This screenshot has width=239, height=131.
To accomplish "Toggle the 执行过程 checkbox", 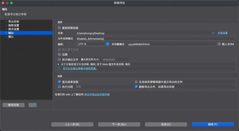I will [x=59, y=87].
